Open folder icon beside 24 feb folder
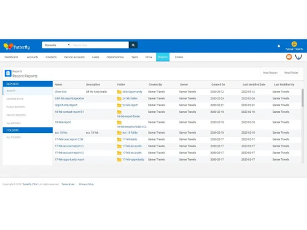 [x=119, y=99]
